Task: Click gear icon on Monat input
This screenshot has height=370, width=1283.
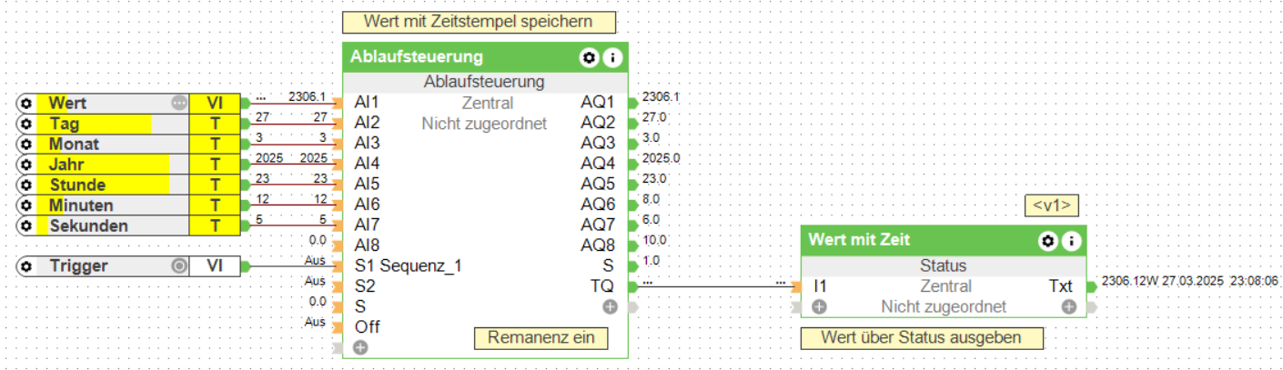Action: (26, 144)
